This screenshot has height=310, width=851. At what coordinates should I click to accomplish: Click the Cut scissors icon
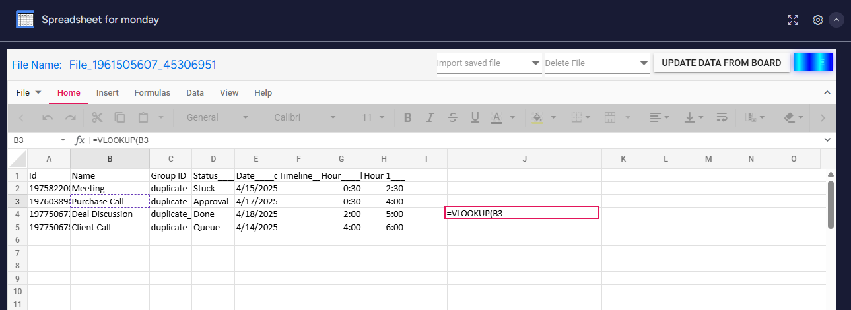(x=98, y=117)
